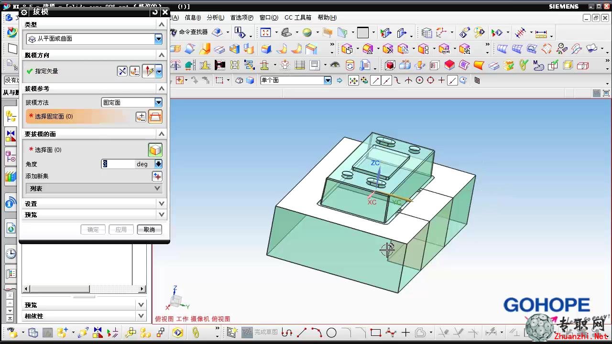Expand the 设置 section in dialog
Viewport: 612px width, 344px height.
tap(94, 204)
